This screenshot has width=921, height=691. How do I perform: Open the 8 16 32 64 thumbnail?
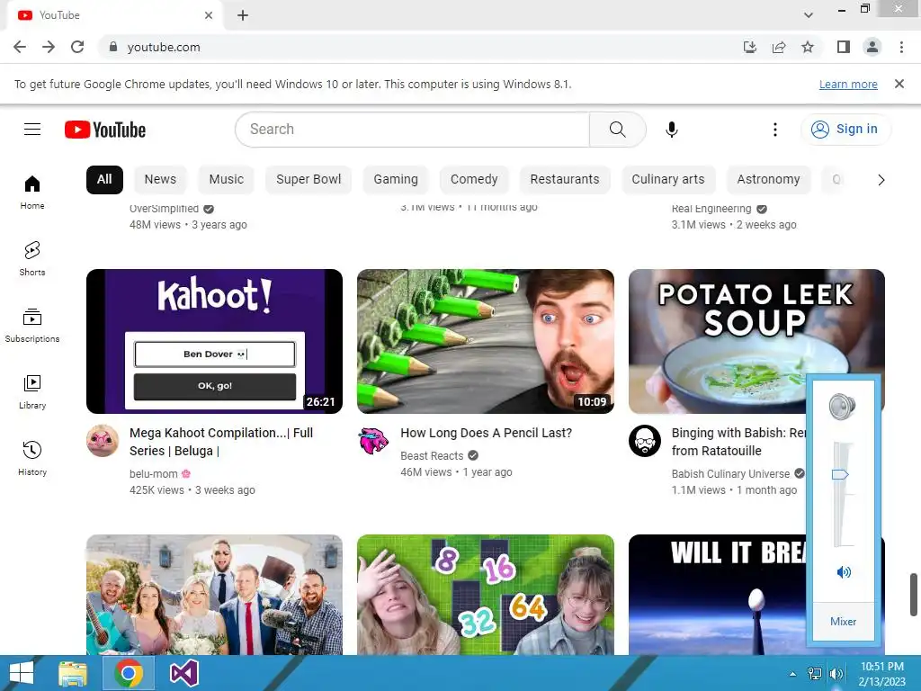click(485, 595)
